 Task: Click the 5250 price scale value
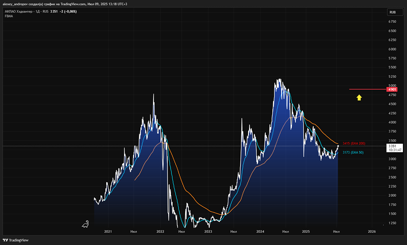392,77
